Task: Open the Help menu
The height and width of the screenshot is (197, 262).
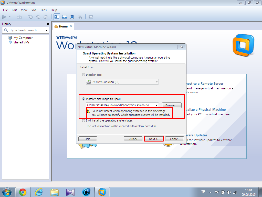Action: coord(54,10)
